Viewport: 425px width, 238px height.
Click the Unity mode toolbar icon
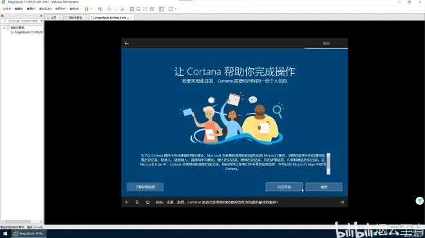coord(152,9)
